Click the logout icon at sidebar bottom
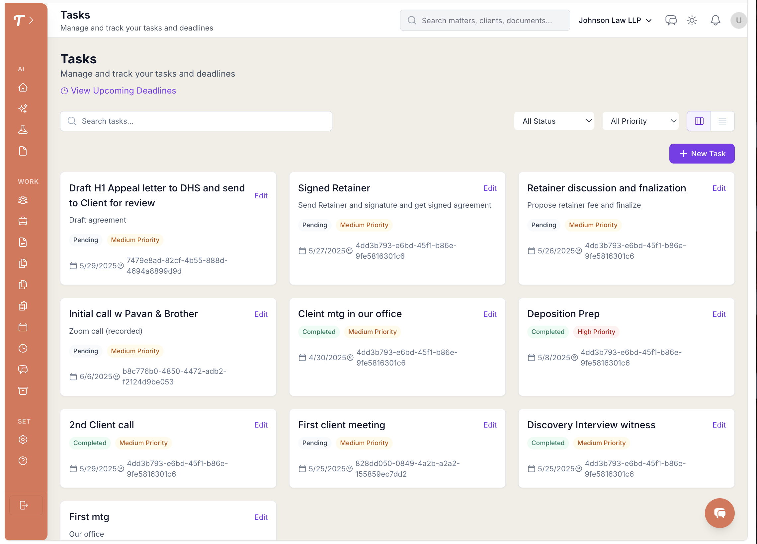 pyautogui.click(x=23, y=505)
